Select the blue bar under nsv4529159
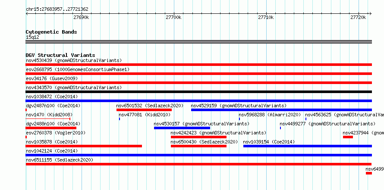Screen dimensions: 384x190 (x=281, y=110)
